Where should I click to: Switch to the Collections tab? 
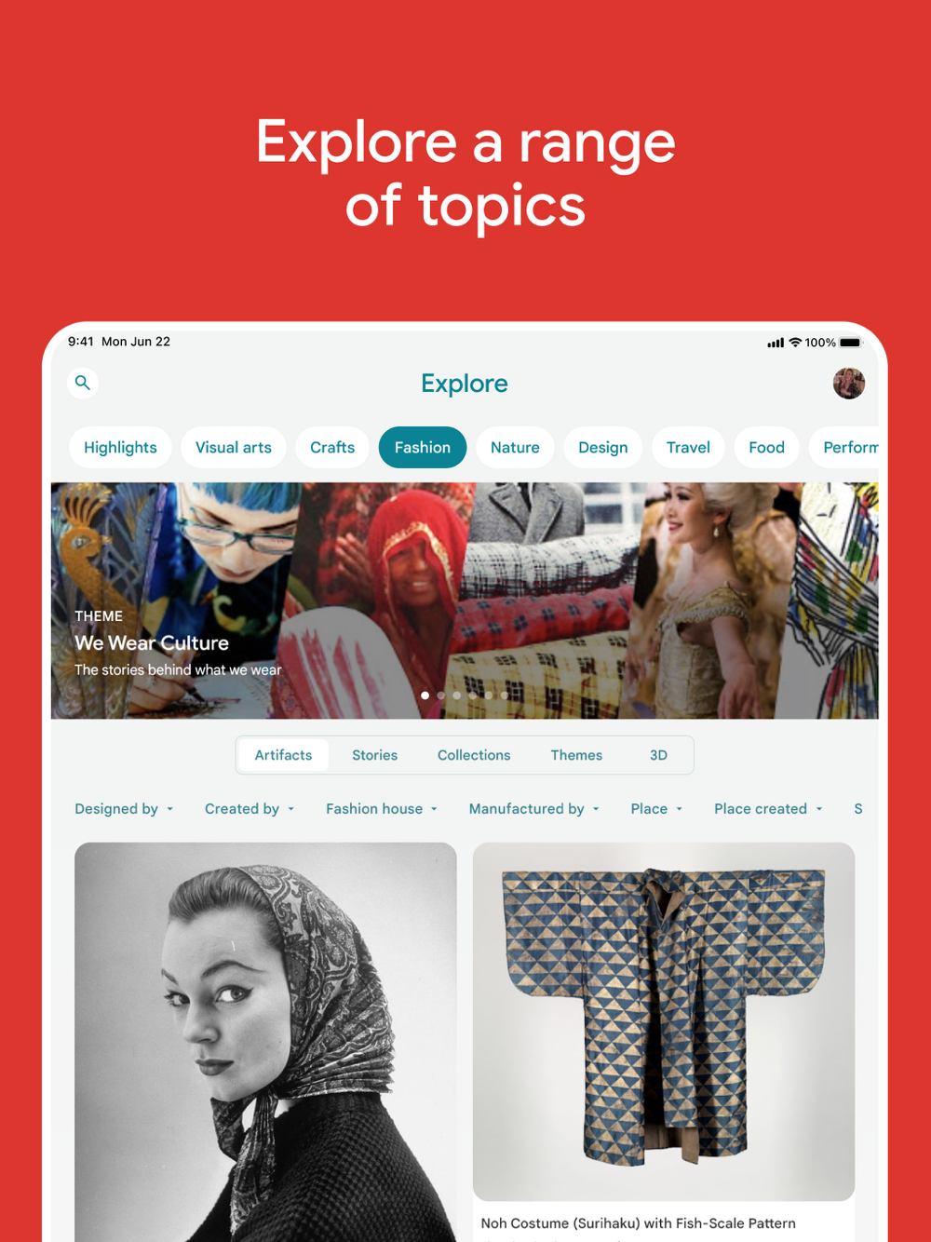(474, 755)
